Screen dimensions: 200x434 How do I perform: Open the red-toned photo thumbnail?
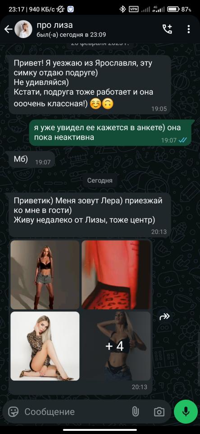point(116,275)
